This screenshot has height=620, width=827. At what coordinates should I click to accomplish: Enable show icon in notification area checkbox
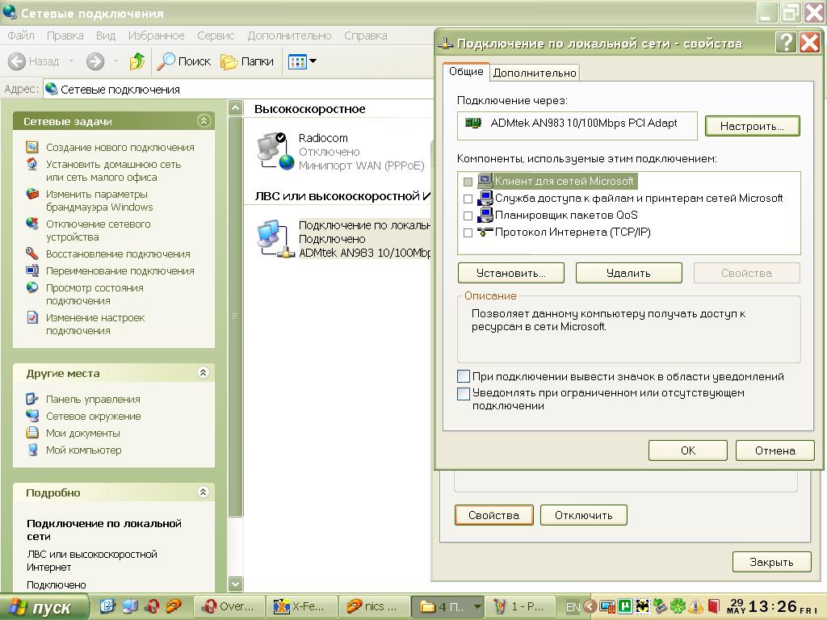point(463,376)
